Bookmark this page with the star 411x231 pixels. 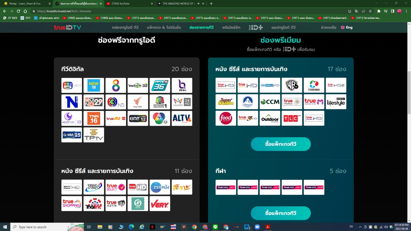tap(370, 11)
